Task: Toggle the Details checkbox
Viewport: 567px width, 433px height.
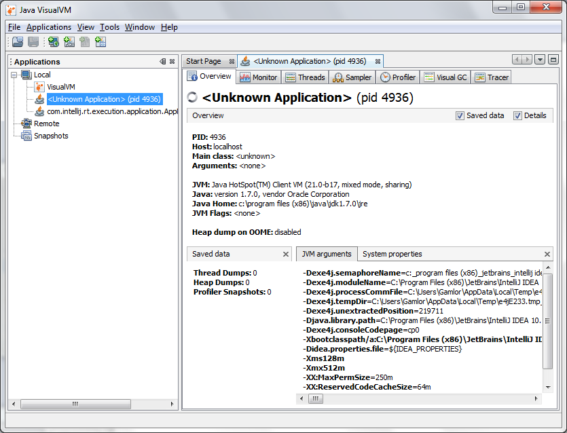Action: pos(517,115)
